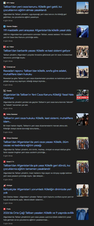The image size is (94, 226).
Task: Click '5 gün önce' under Nefes Gazetesi
Action: [x=8, y=132]
